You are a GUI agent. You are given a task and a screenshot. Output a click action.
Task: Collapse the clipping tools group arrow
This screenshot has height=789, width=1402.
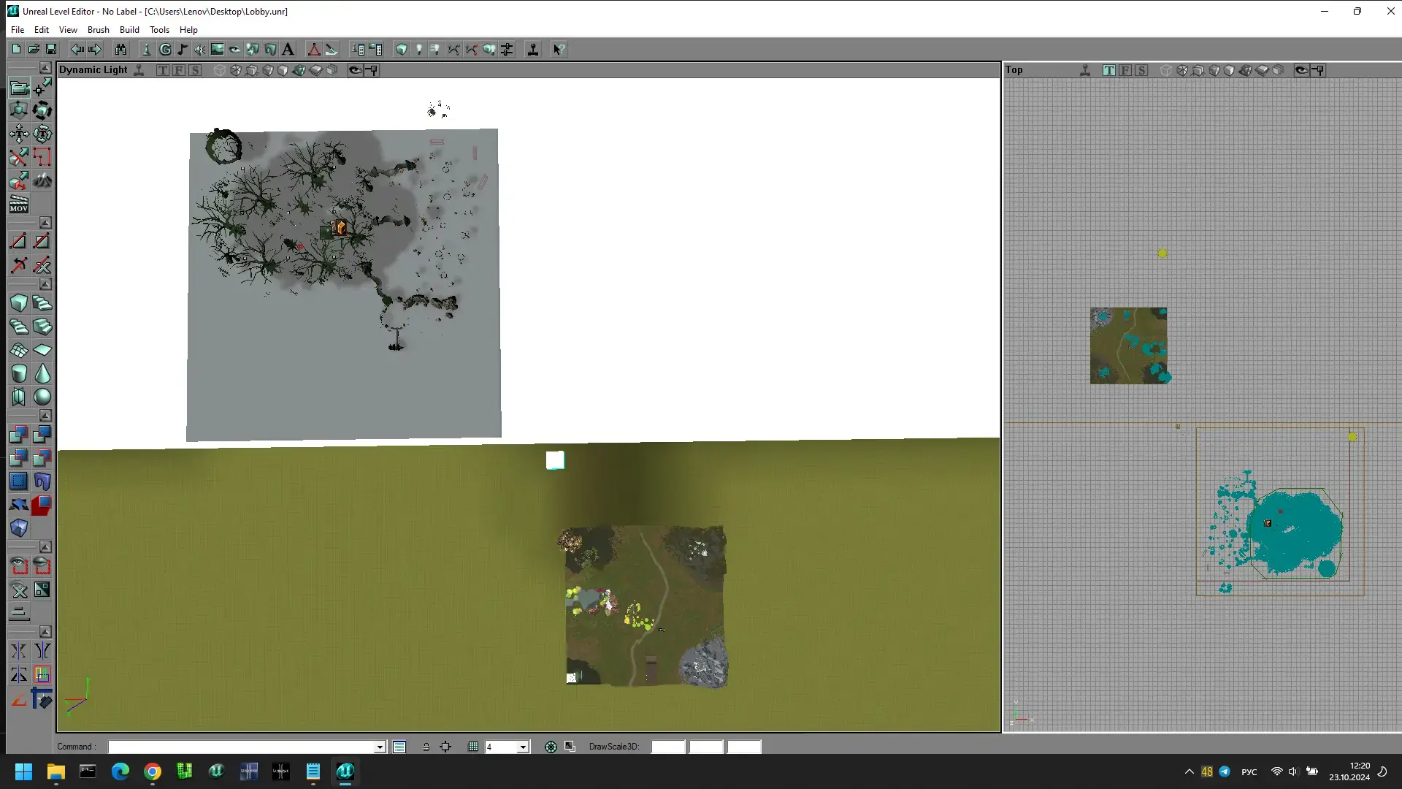[45, 222]
